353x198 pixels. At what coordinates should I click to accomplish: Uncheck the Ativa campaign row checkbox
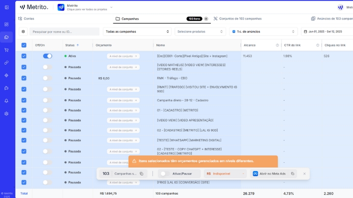(x=24, y=56)
